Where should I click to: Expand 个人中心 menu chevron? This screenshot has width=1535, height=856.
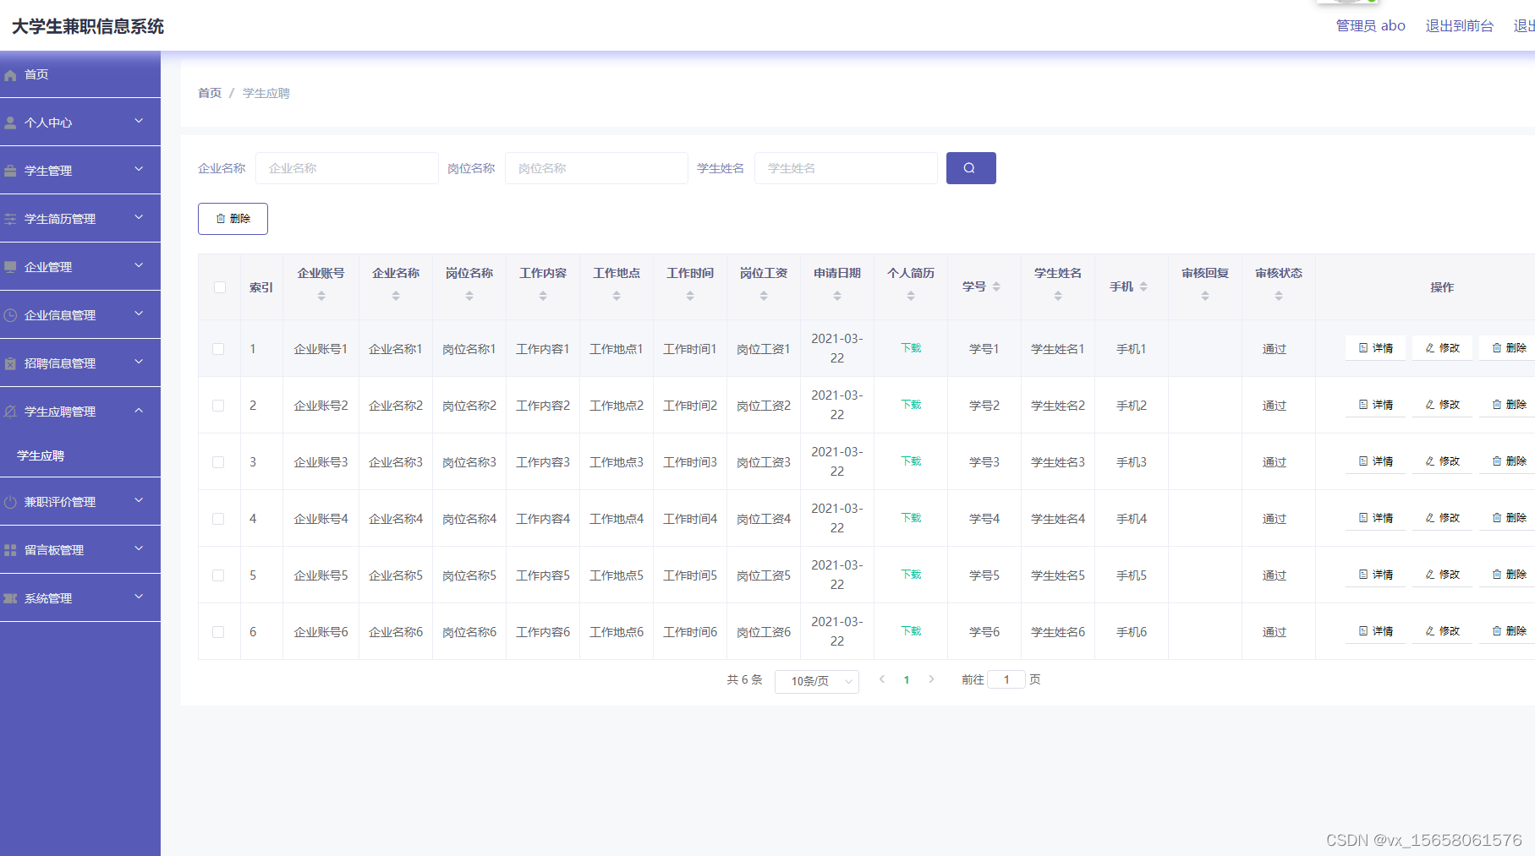139,122
